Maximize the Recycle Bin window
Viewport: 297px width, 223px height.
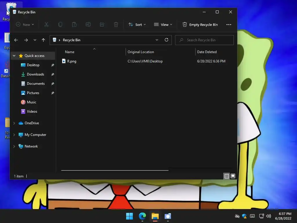tap(217, 12)
